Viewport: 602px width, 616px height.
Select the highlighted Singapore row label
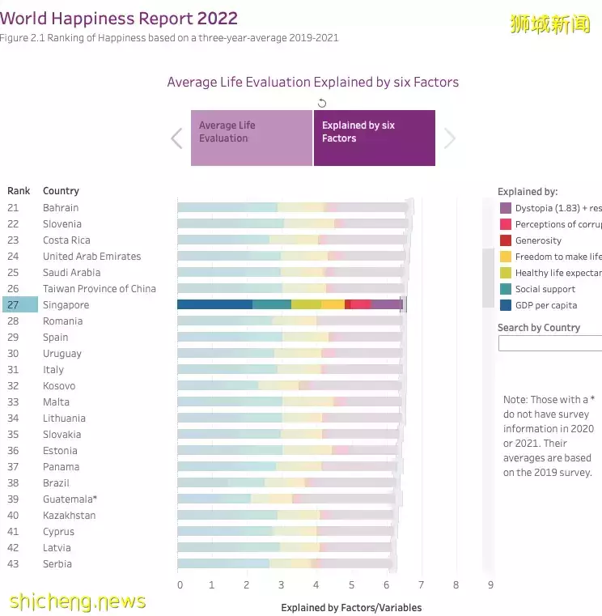coord(66,305)
